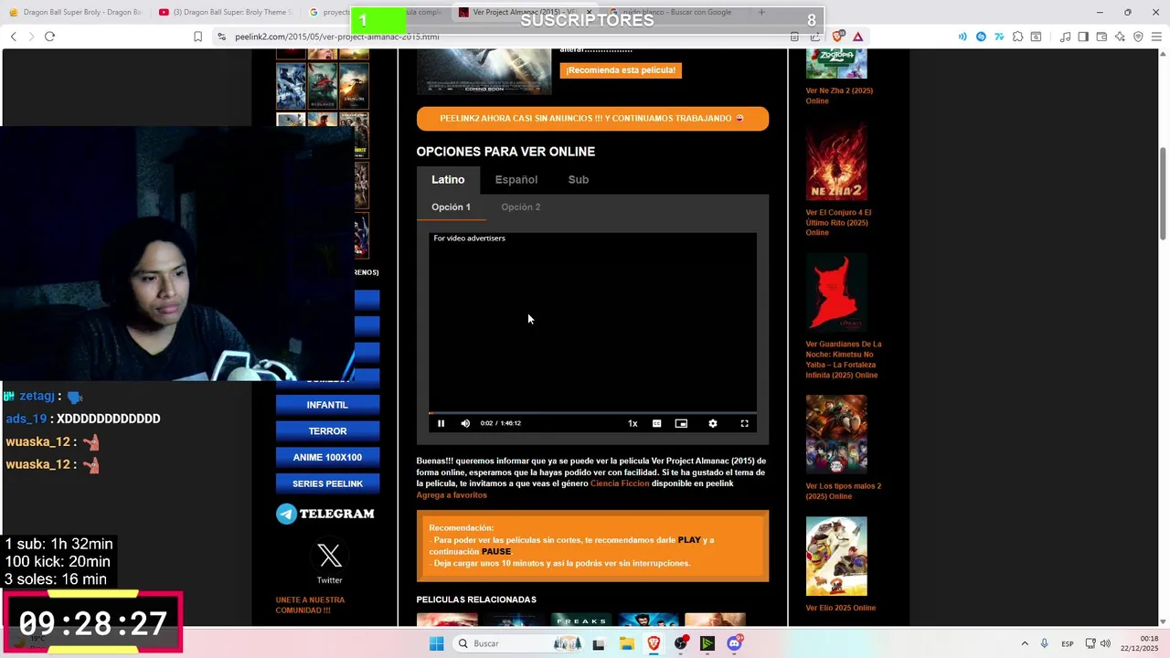Click the FREAKS related movie thumbnail
1170x658 pixels.
[x=581, y=621]
